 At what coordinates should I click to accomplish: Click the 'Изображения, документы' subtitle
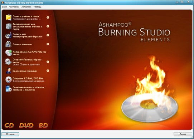26,19
